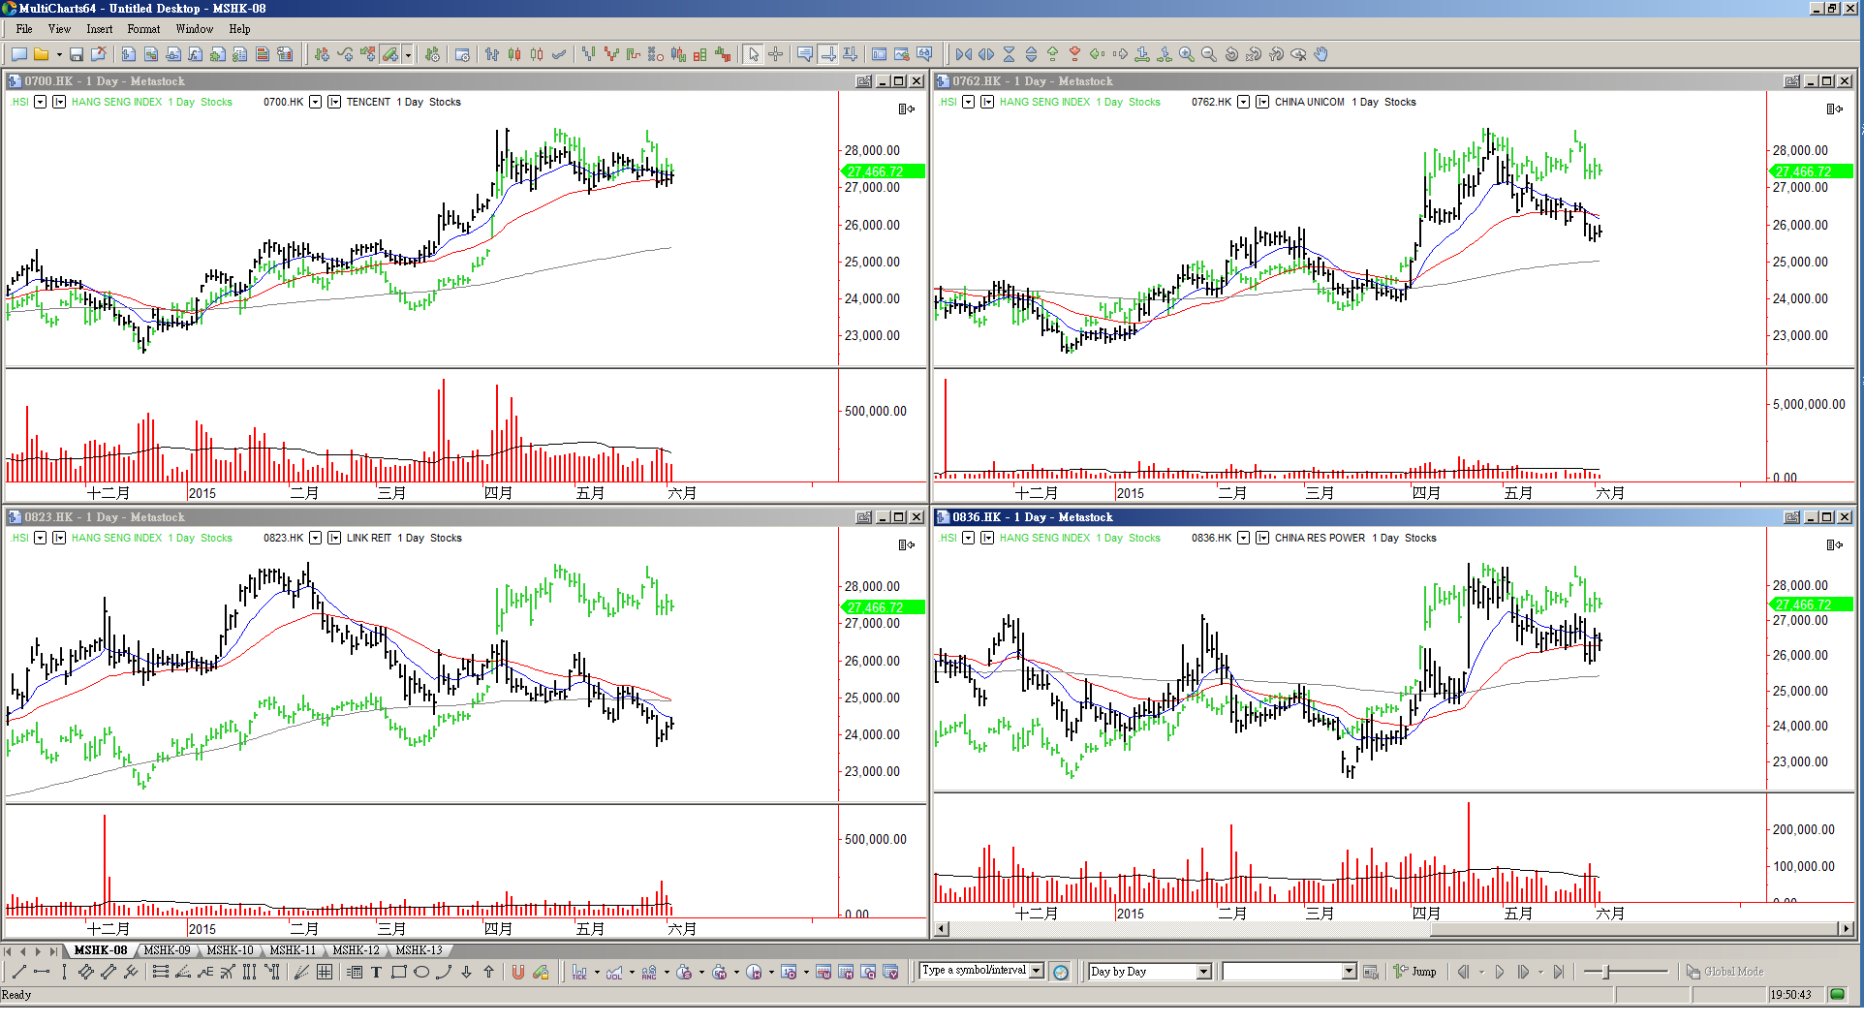
Task: Pick the Rectangle drawing tool
Action: click(398, 972)
